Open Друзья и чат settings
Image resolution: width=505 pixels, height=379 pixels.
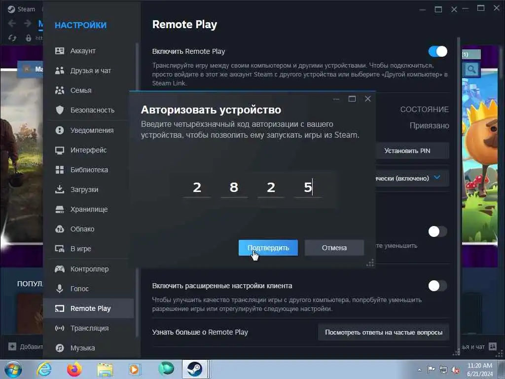coord(89,71)
